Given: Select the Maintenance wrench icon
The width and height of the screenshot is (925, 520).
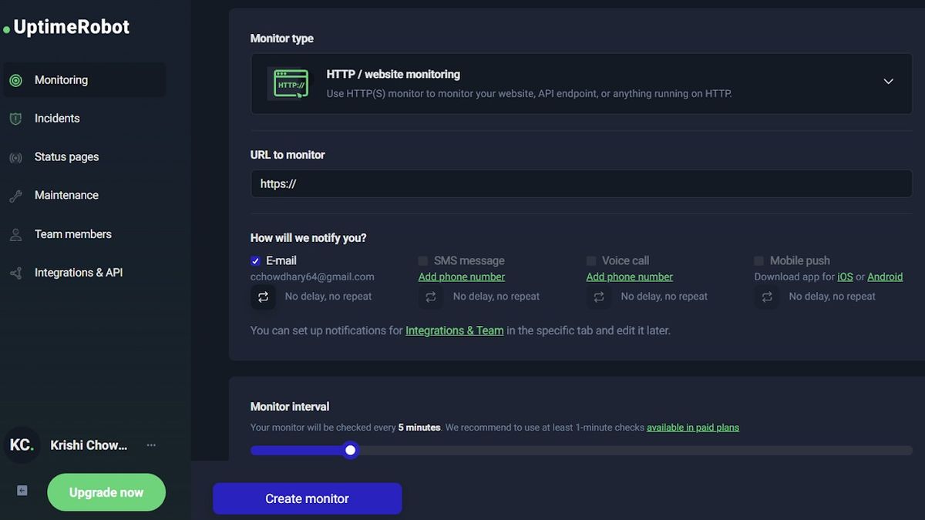Looking at the screenshot, I should [16, 195].
